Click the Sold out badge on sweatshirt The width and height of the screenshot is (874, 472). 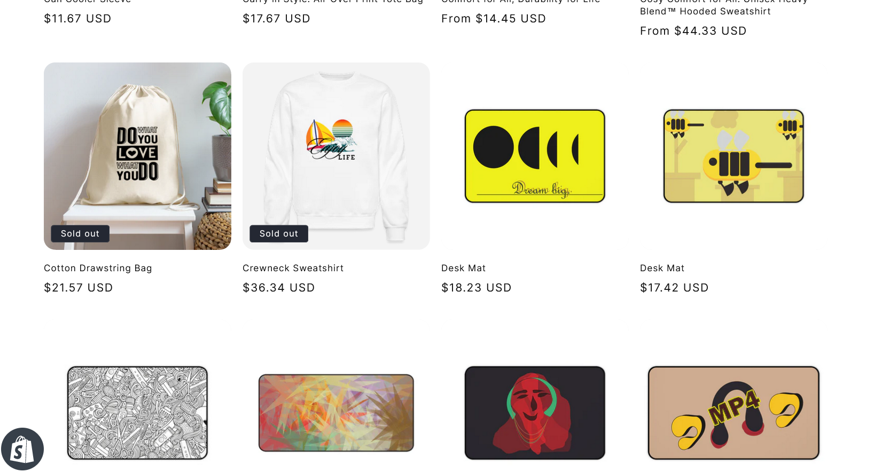[279, 233]
